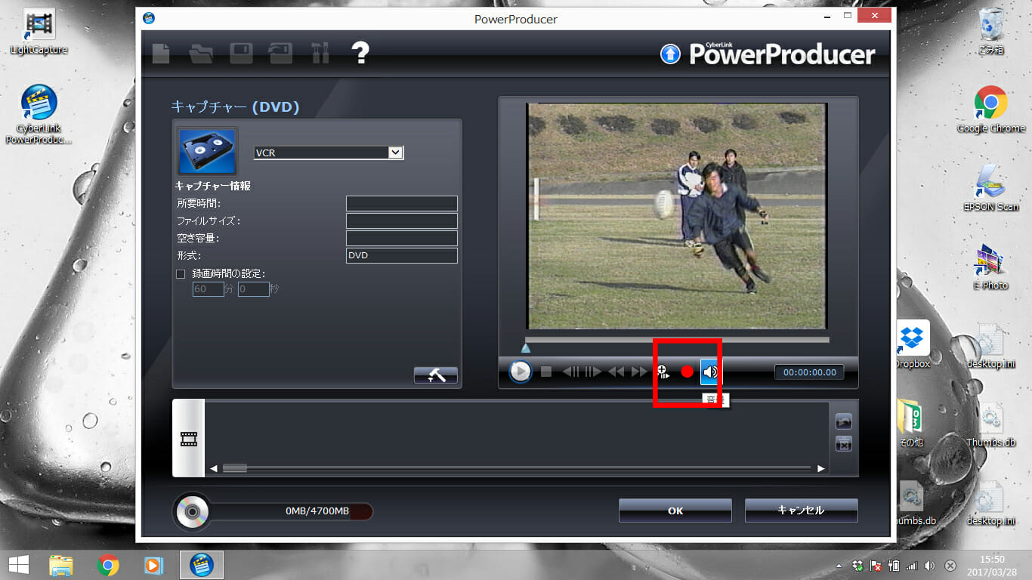Stop playback with the square stop button

546,372
